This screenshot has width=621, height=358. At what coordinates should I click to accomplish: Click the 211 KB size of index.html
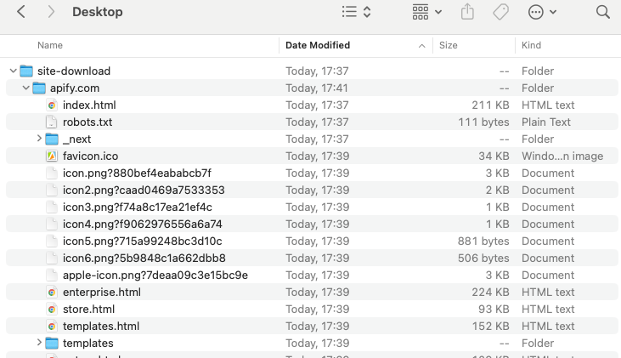click(x=490, y=105)
